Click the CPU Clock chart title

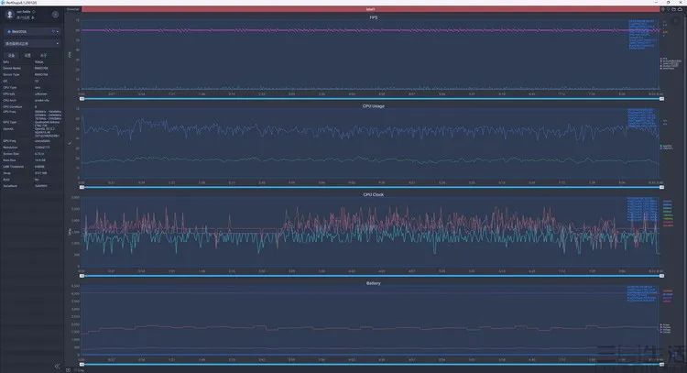[374, 194]
